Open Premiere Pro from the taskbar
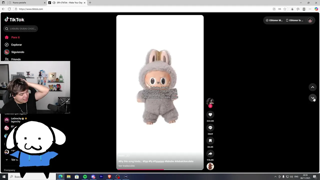The width and height of the screenshot is (320, 180). pyautogui.click(x=101, y=177)
